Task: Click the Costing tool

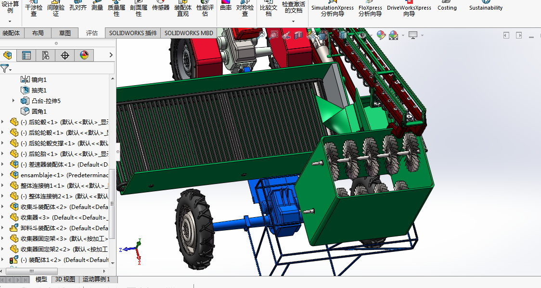Action: coord(447,6)
